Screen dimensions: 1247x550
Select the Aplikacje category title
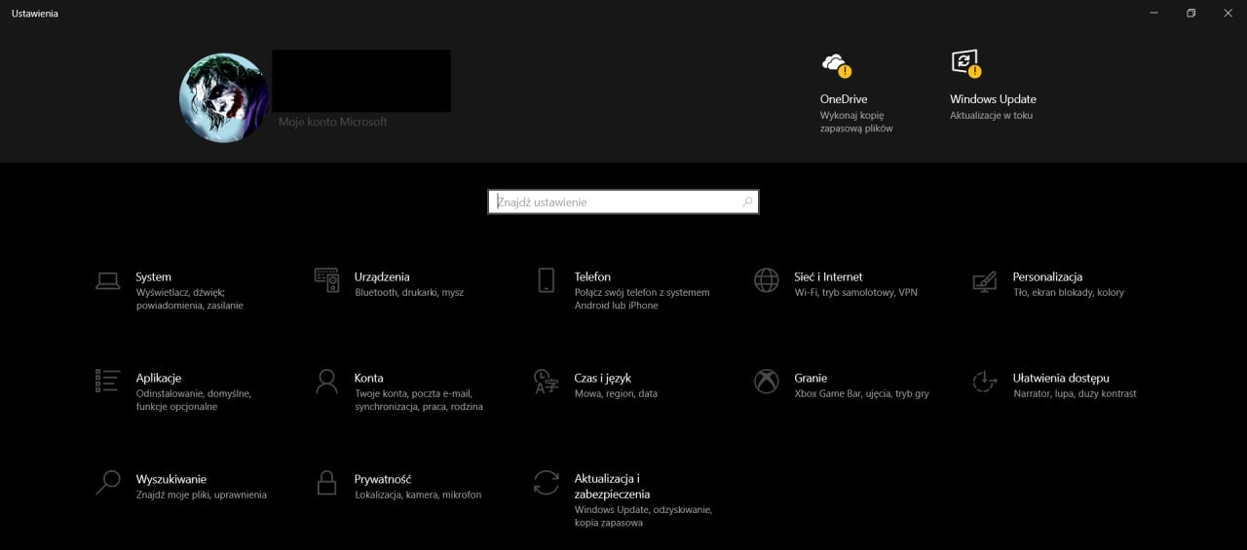(x=159, y=379)
